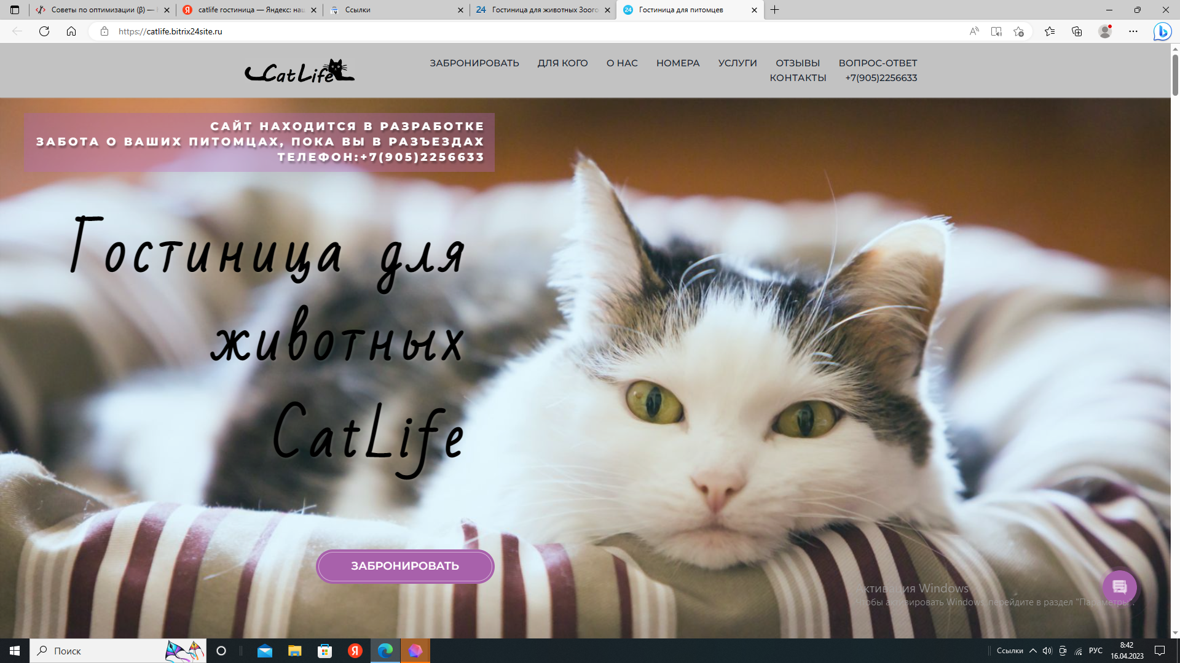Open the Immersive reader icon

click(x=996, y=31)
